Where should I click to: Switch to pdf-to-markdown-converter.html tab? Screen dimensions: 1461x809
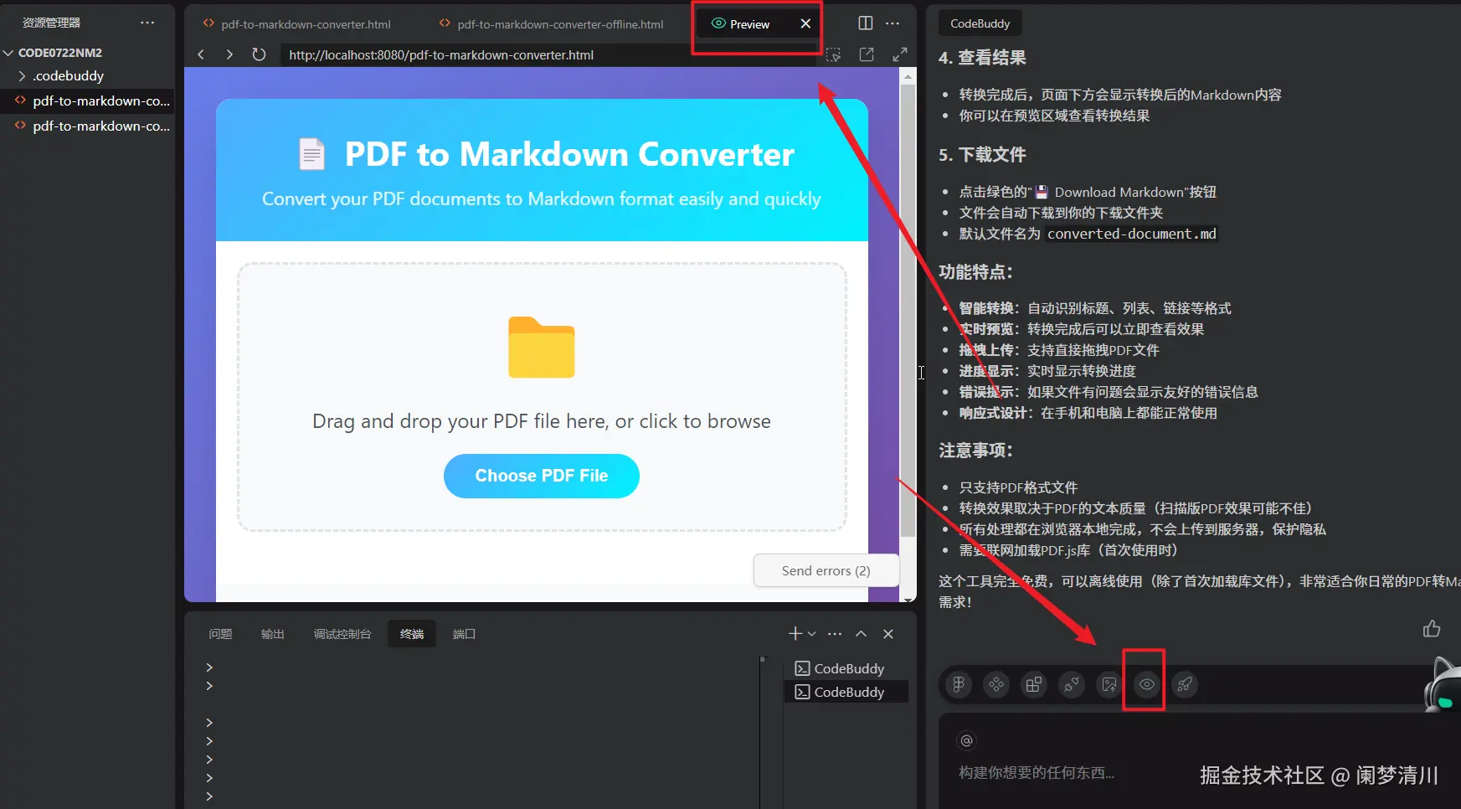[297, 24]
